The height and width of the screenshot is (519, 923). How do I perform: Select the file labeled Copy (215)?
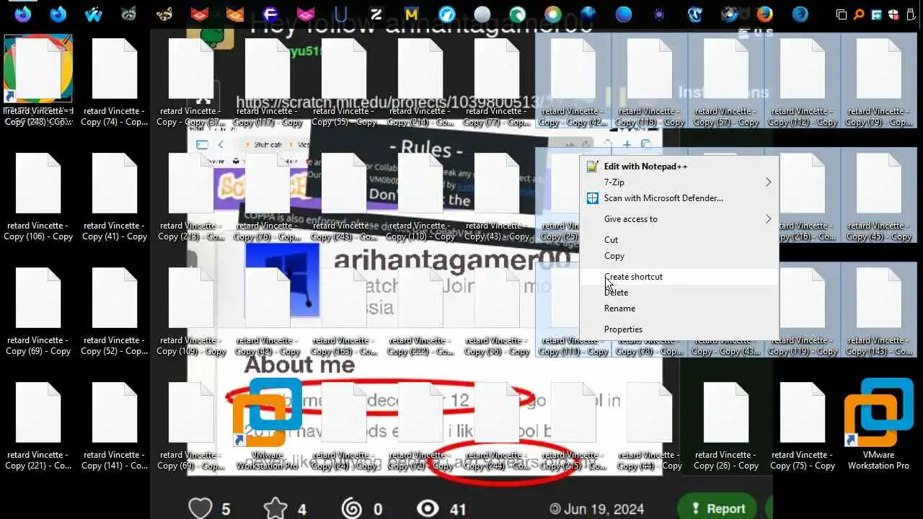tap(573, 425)
